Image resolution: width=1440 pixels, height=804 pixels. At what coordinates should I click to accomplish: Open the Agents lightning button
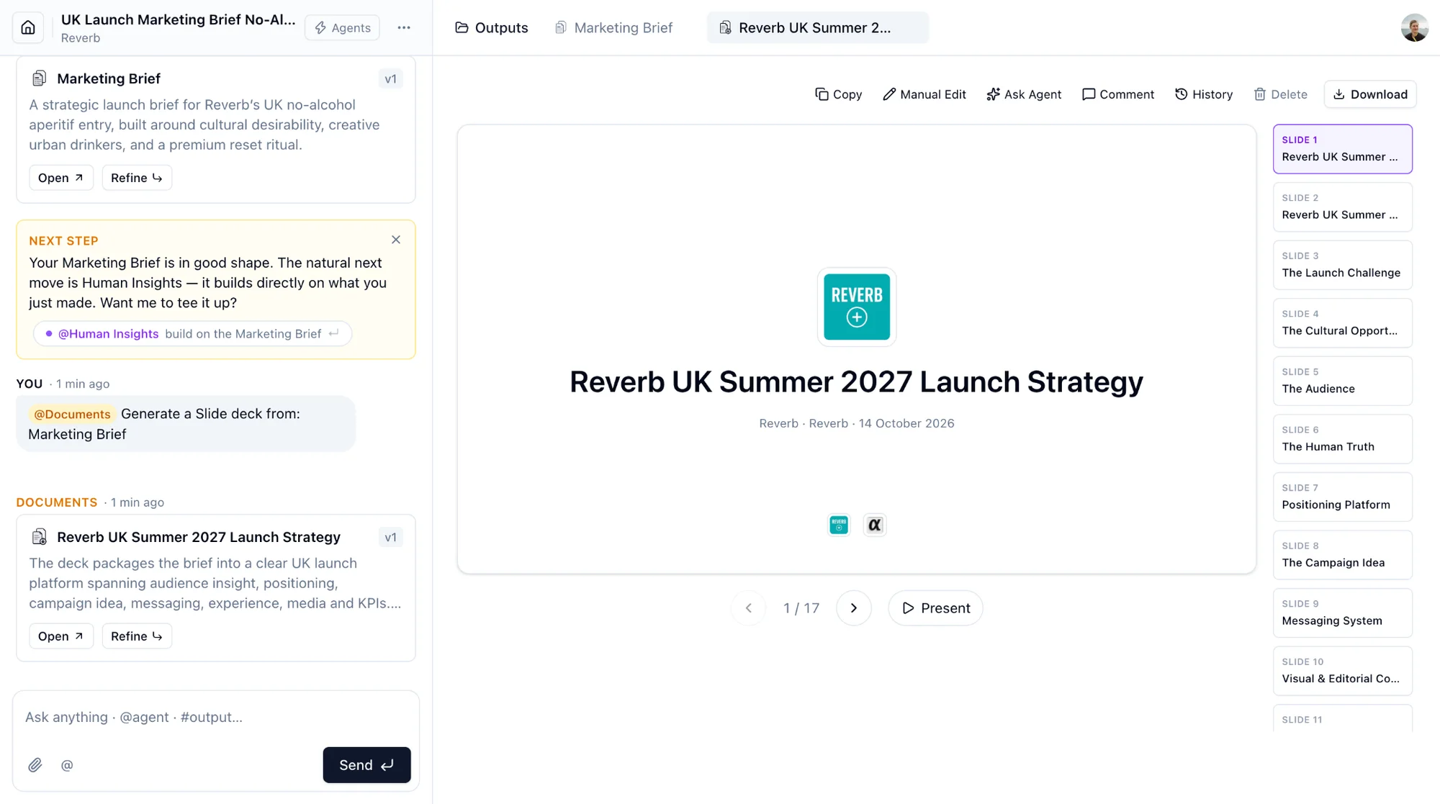click(x=343, y=27)
